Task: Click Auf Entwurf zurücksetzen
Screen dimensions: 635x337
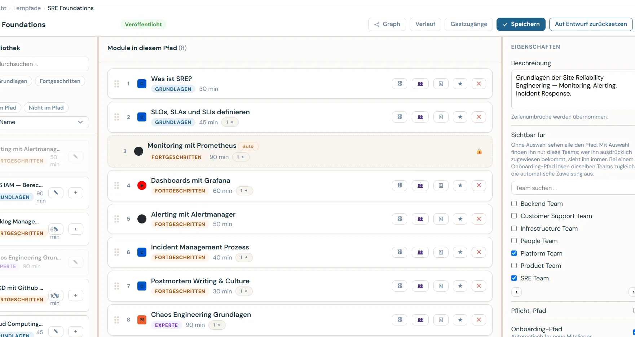Action: coord(591,24)
